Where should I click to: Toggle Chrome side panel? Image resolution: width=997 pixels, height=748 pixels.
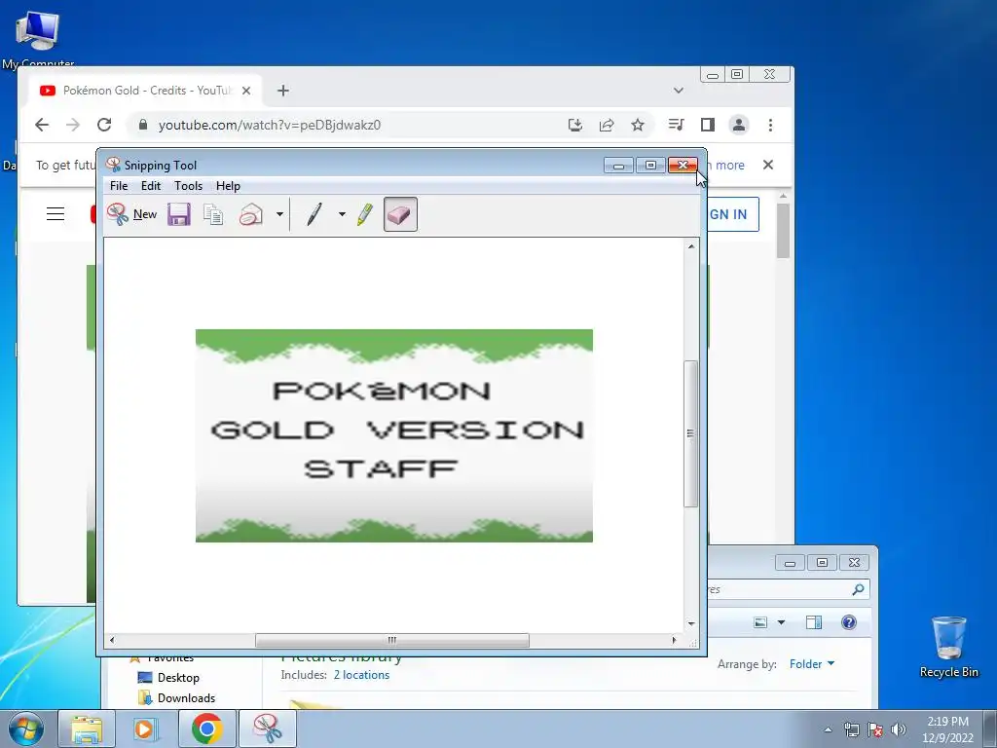(x=707, y=125)
